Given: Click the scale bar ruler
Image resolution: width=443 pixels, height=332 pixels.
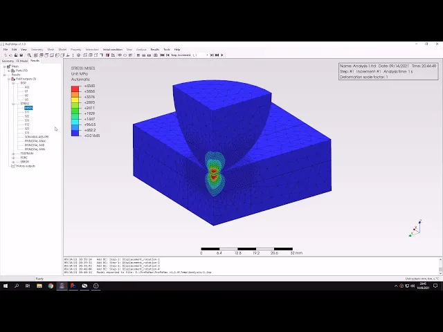Looking at the screenshot, I should pyautogui.click(x=246, y=249).
